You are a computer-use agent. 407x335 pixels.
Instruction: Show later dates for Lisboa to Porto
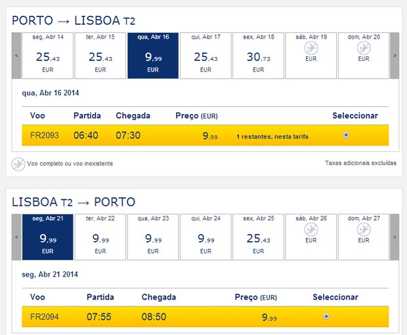[x=395, y=237]
